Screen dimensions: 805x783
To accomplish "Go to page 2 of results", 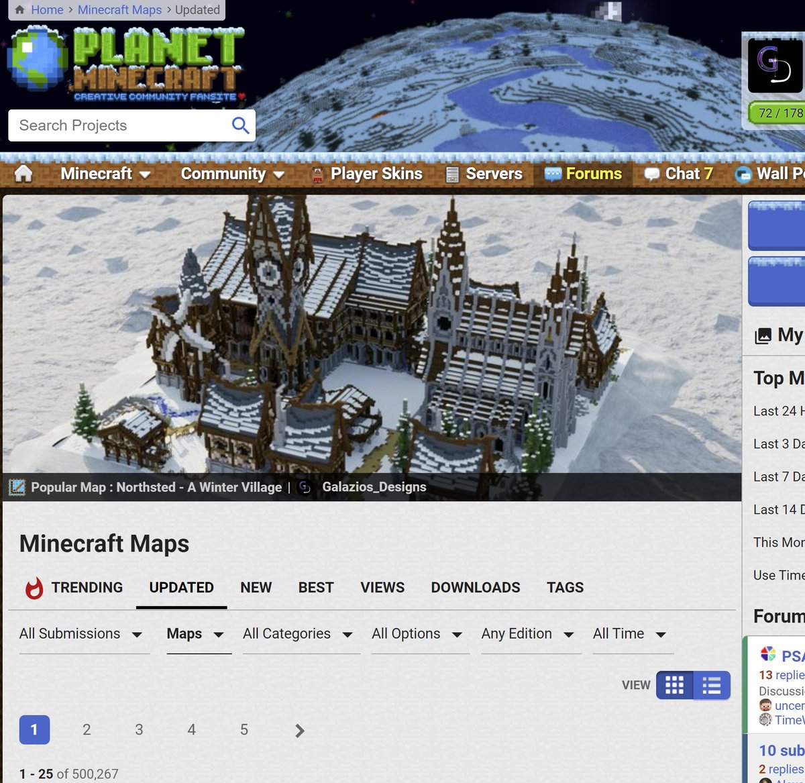I will (x=87, y=729).
